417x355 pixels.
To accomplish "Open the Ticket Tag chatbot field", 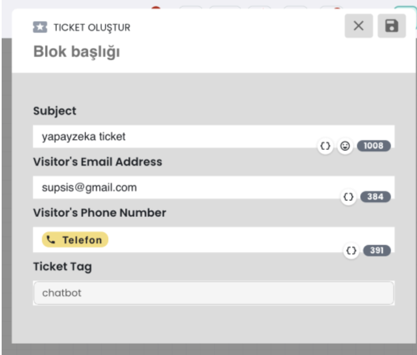I will point(214,293).
